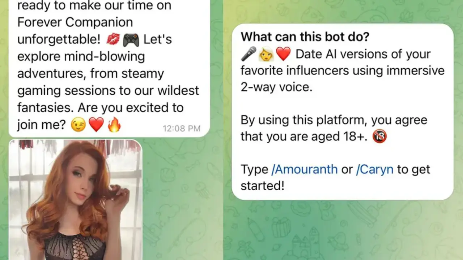
Task: Click the /Amouranth command link
Action: [304, 169]
